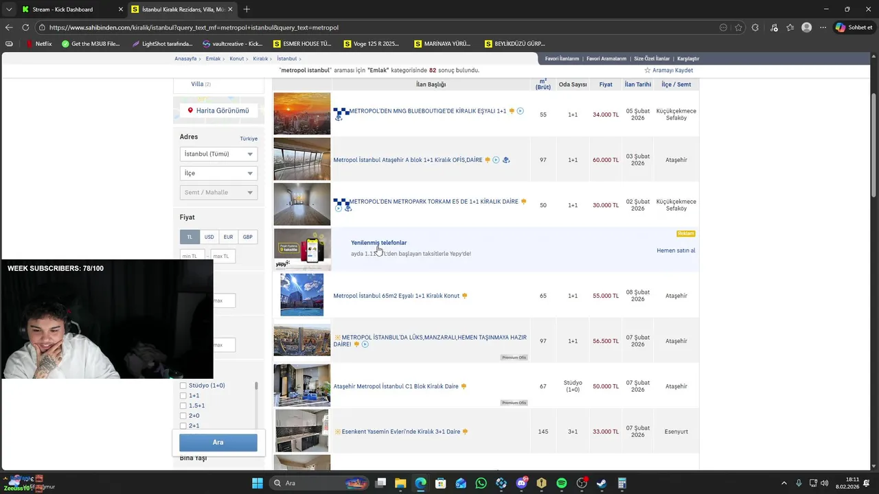Sort by Oda Sayısı column header
879x494 pixels.
point(573,84)
